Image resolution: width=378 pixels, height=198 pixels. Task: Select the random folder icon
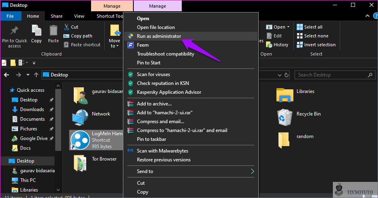point(284,140)
